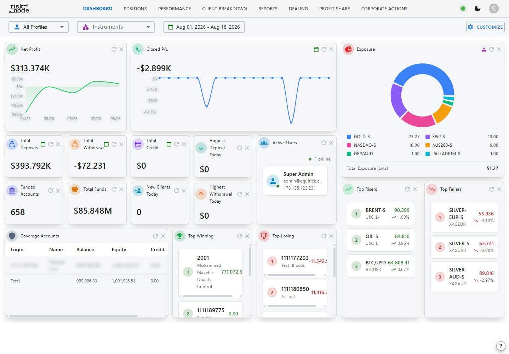Refresh the Top Winning widget
509x354 pixels.
pos(240,236)
